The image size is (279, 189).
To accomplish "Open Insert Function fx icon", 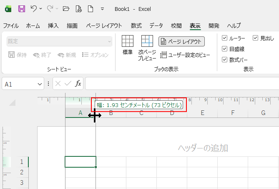I will click(78, 84).
